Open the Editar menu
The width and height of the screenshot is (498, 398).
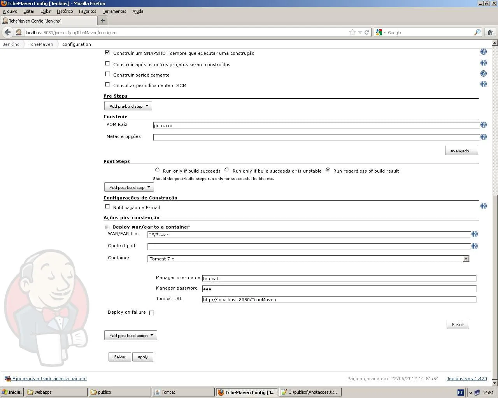(x=29, y=11)
